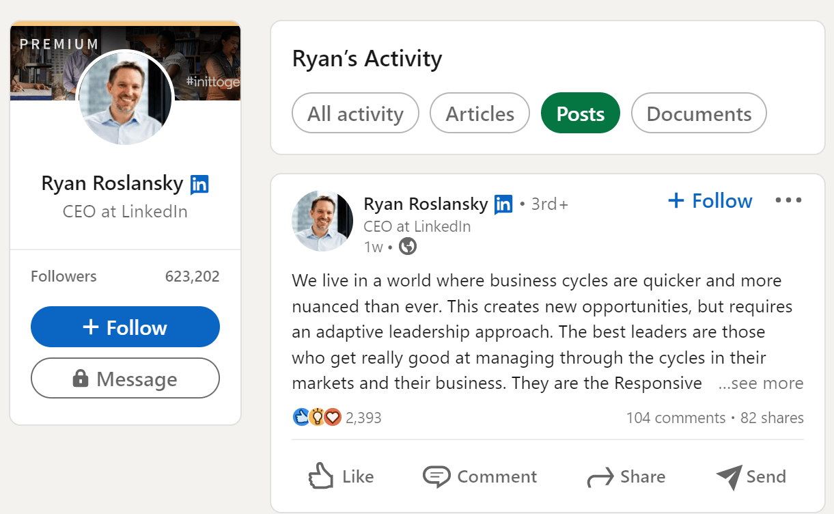The image size is (834, 514).
Task: Click the Like thumbs-up icon
Action: 321,476
